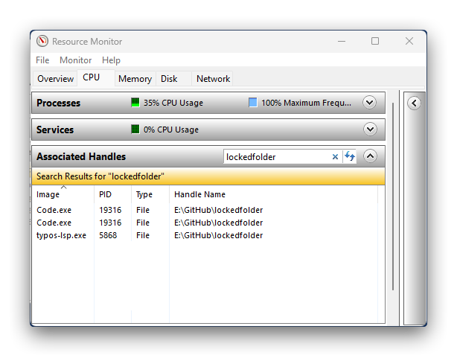457x364 pixels.
Task: Open the Help menu
Action: click(111, 60)
